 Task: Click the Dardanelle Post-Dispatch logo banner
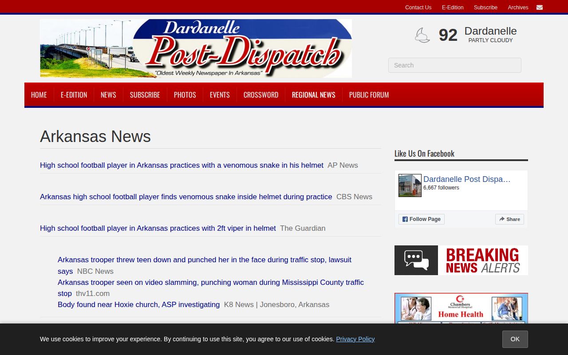click(196, 48)
